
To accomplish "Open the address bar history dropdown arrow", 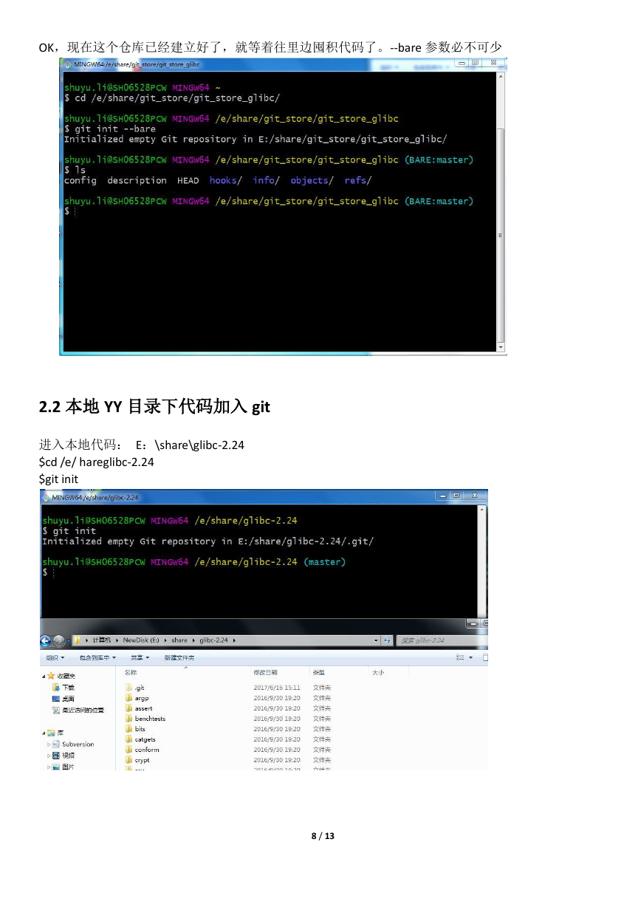I will [376, 640].
